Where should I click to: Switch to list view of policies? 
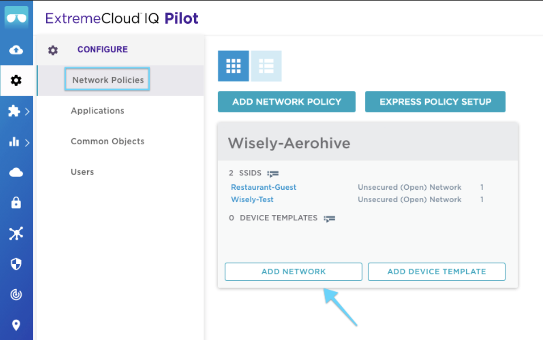266,66
